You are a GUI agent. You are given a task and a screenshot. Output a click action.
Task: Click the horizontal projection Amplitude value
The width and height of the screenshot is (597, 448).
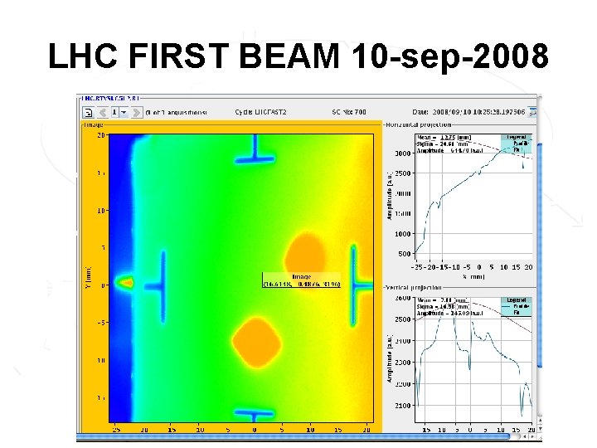click(x=450, y=150)
